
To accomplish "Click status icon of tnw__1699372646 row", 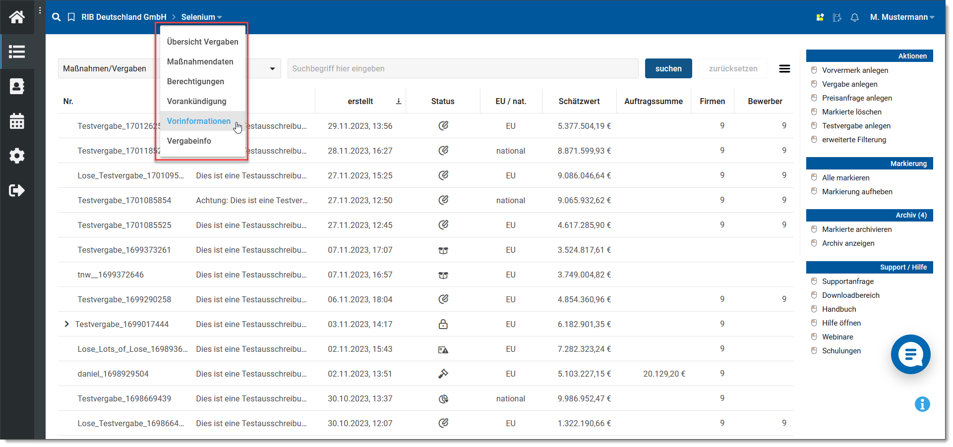I will point(443,275).
